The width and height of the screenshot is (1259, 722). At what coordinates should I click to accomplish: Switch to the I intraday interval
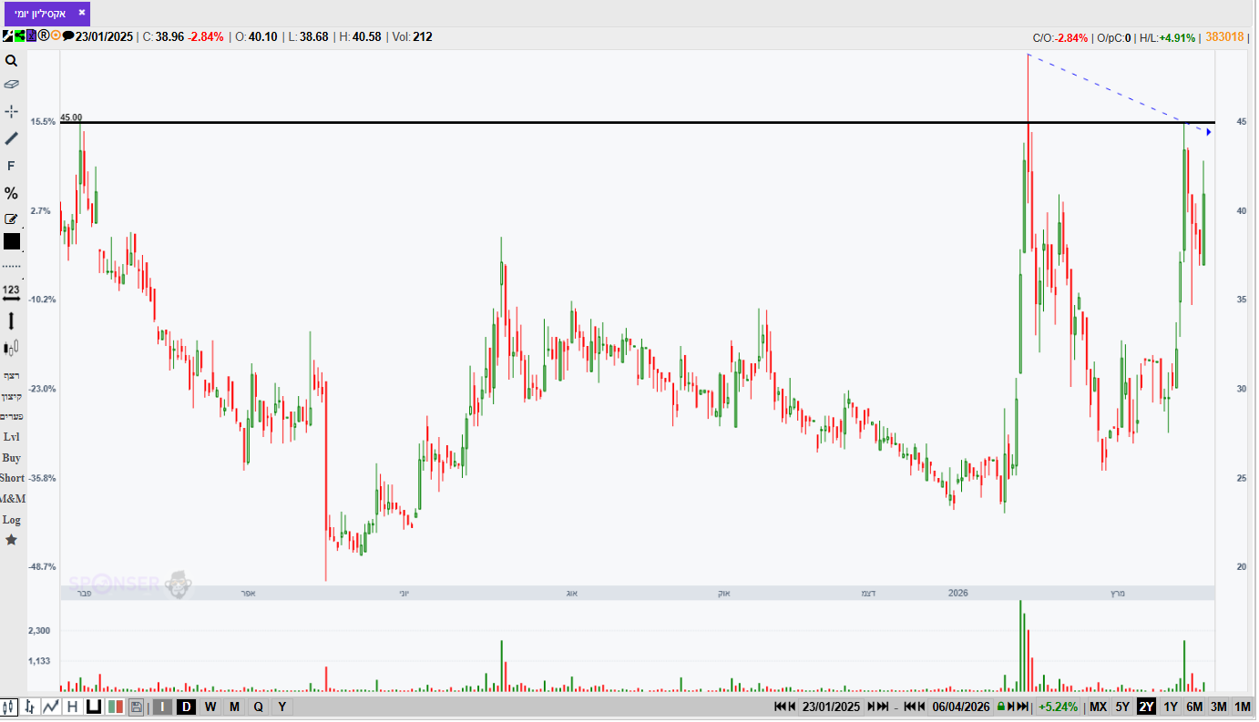coord(162,707)
